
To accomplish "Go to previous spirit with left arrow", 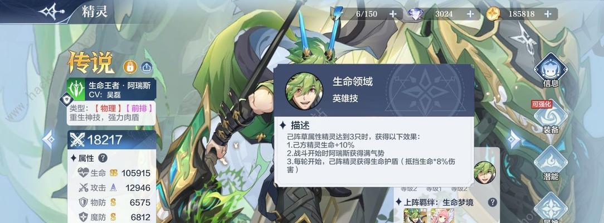I will click(49, 139).
